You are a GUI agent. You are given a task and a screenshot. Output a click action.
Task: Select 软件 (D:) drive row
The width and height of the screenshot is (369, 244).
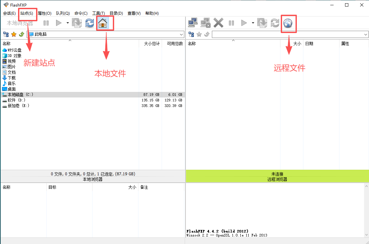[93, 100]
